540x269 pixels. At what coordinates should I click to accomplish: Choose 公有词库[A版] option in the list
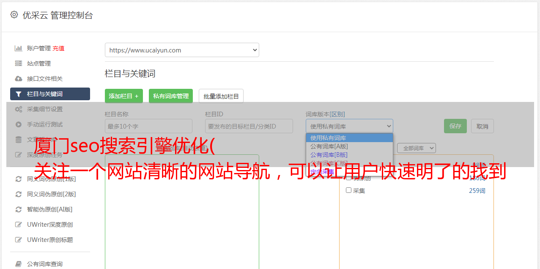pos(349,146)
